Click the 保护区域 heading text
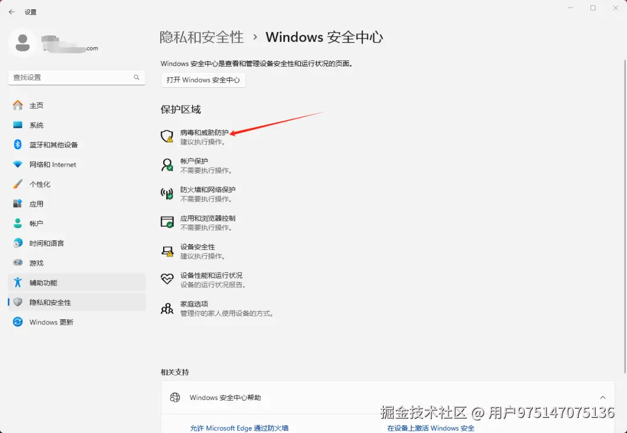627x433 pixels. 181,110
